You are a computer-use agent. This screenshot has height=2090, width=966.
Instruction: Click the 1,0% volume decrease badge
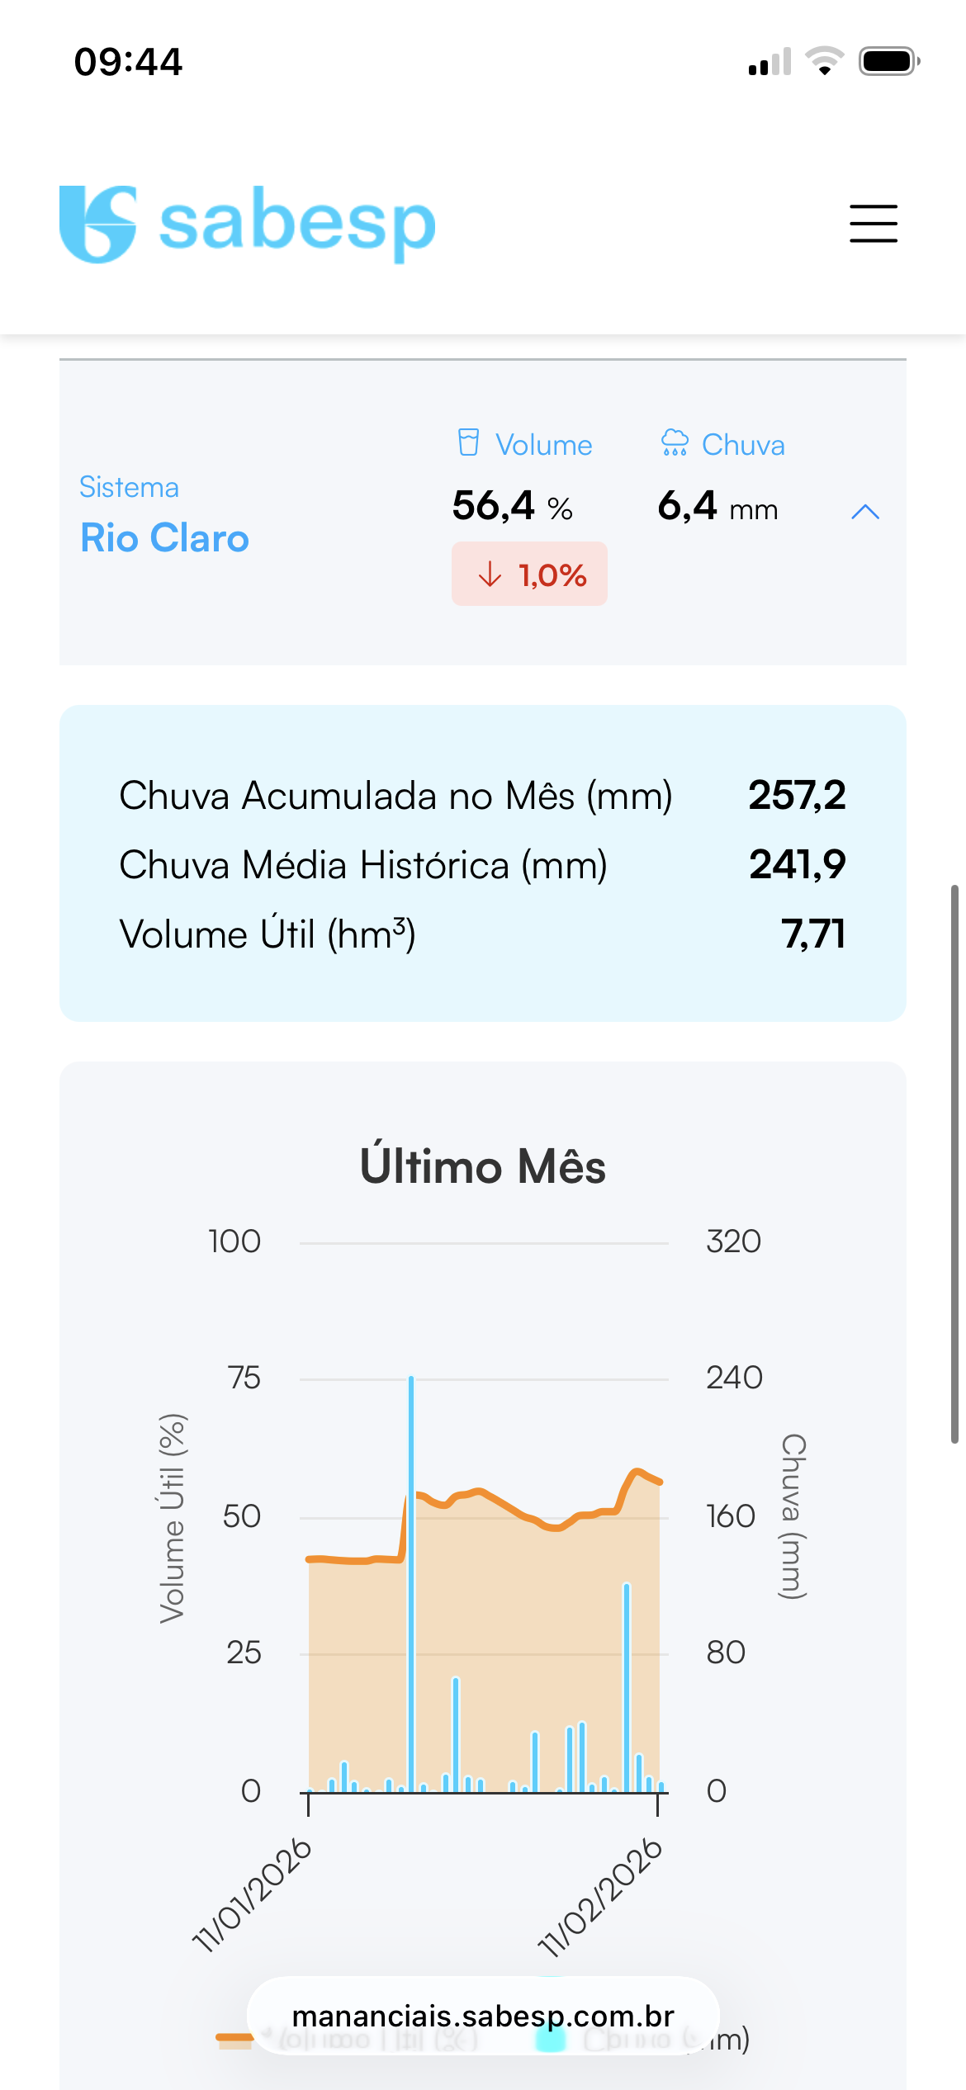point(529,575)
